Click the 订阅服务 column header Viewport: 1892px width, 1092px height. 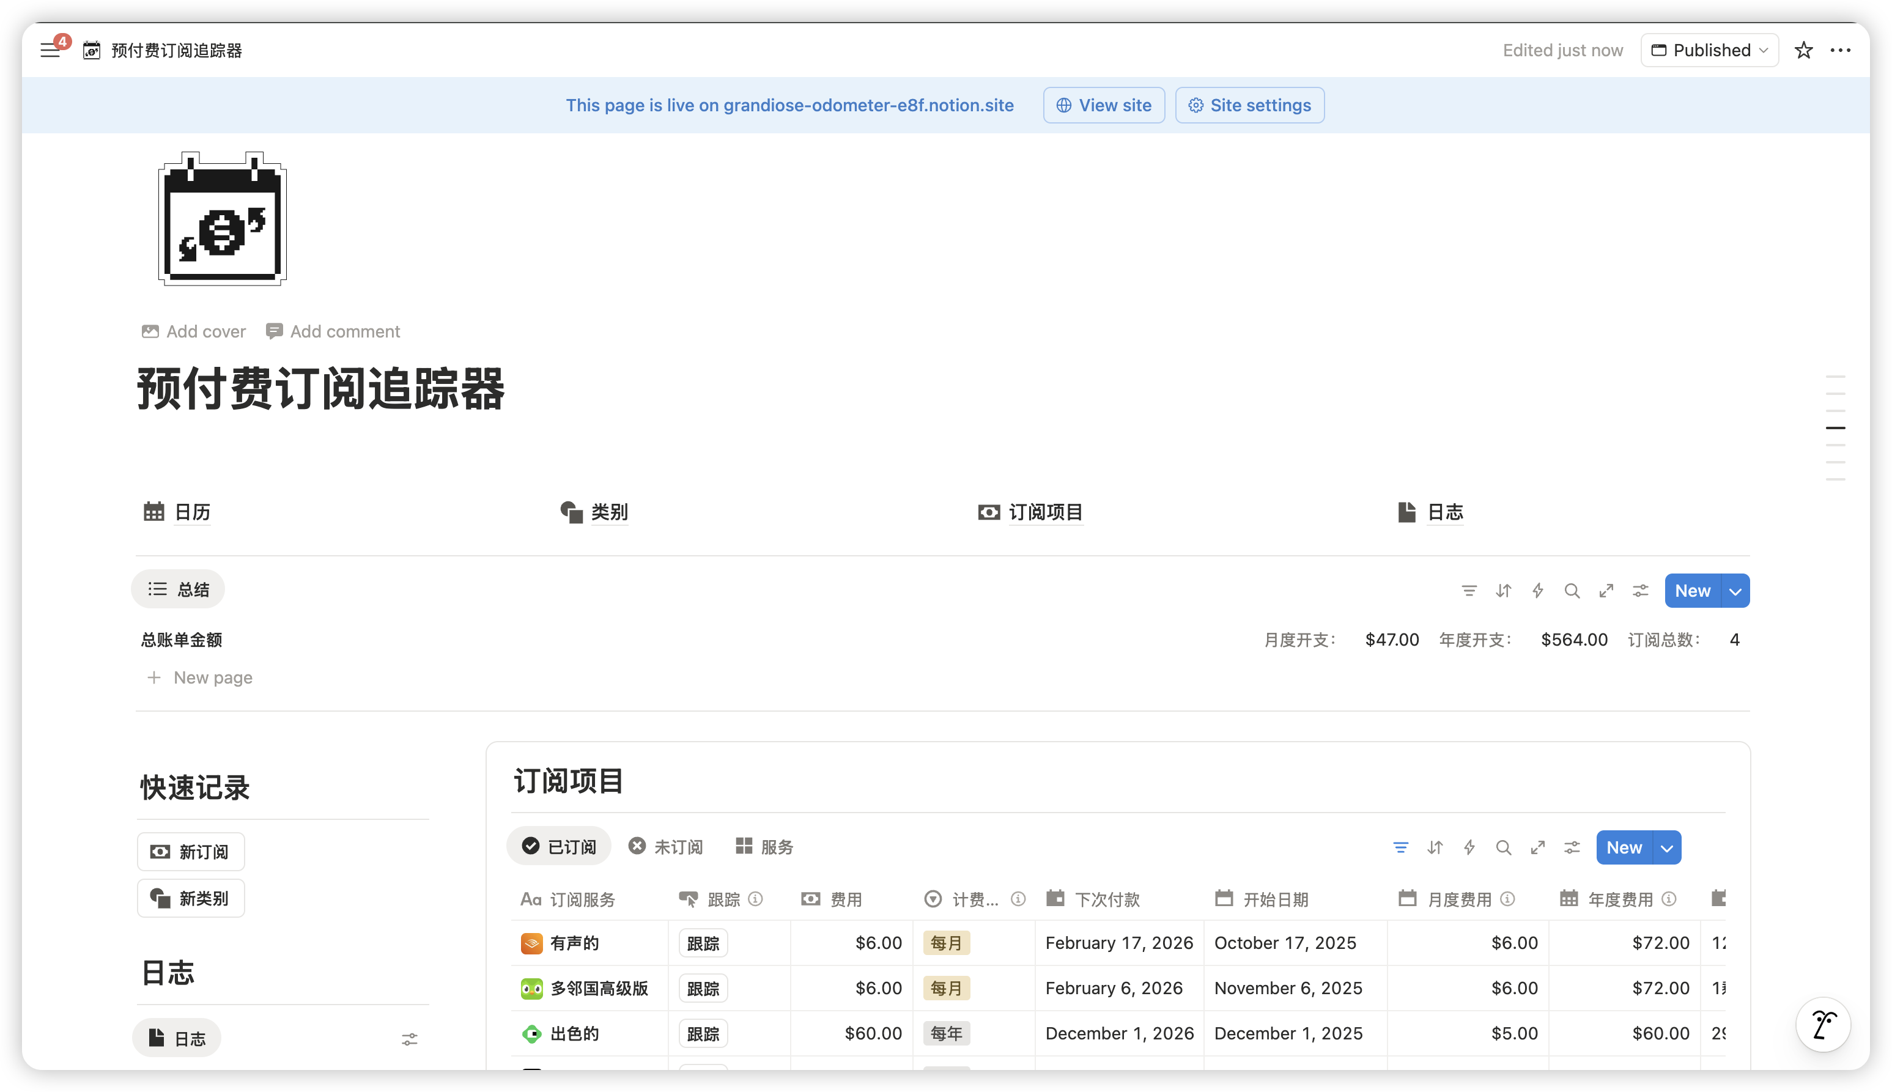[589, 899]
